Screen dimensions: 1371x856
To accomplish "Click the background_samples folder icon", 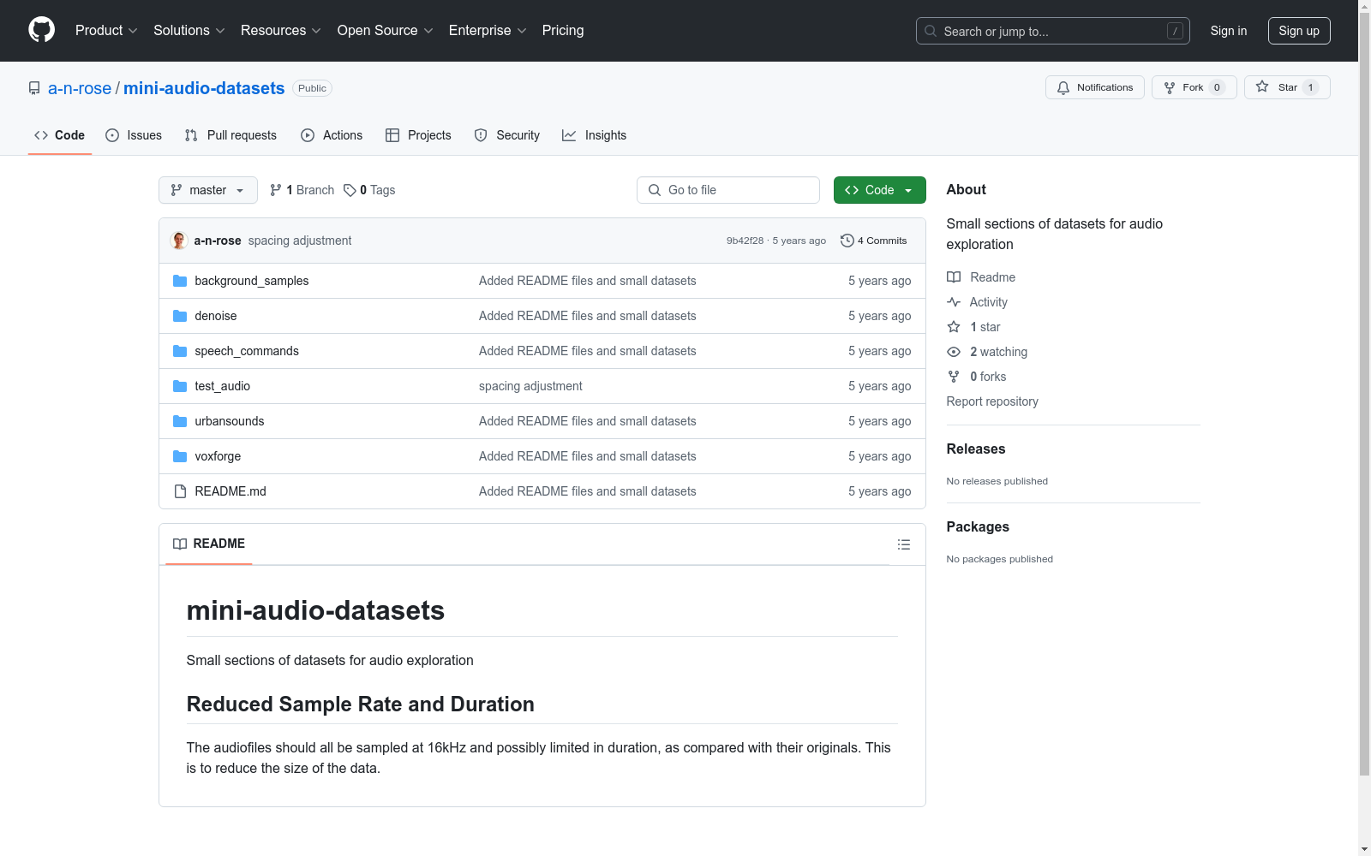I will 180,281.
